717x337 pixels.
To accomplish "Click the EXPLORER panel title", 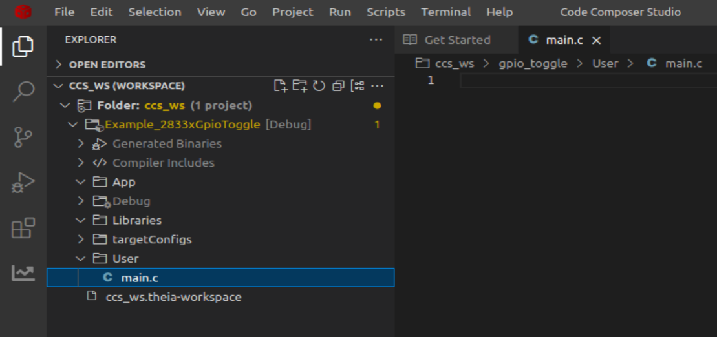I will coord(91,40).
